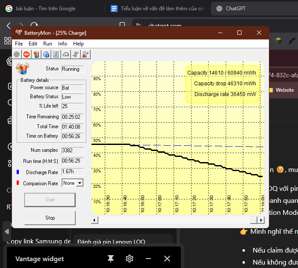The height and width of the screenshot is (268, 298).
Task: Pin the Vantage widget
Action: [111, 259]
